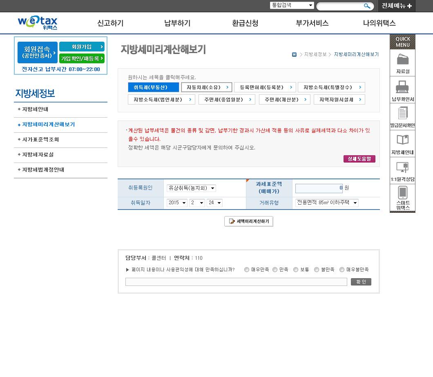Open the year 2015 dropdown
The width and height of the screenshot is (433, 377).
click(x=177, y=203)
